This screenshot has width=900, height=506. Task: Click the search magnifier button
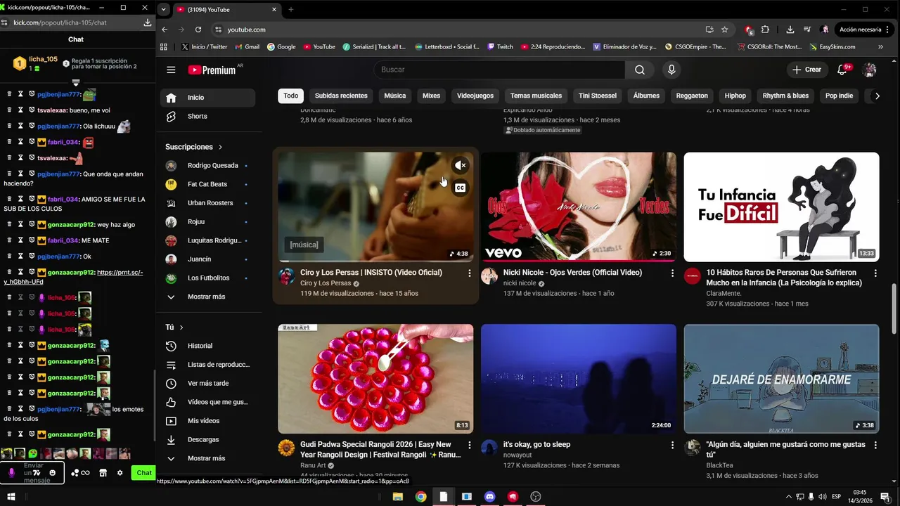639,70
